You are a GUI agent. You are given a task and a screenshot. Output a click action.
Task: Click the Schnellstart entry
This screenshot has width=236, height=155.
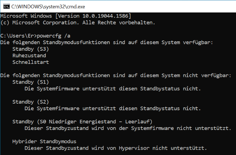[31, 62]
